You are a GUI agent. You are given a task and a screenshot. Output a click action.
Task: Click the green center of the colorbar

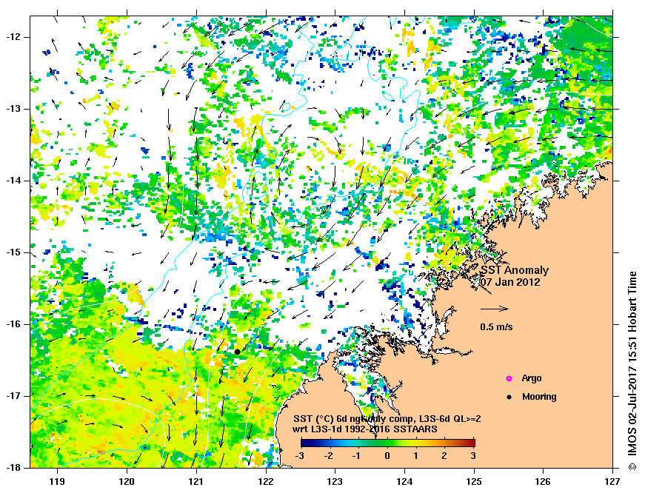coord(388,443)
